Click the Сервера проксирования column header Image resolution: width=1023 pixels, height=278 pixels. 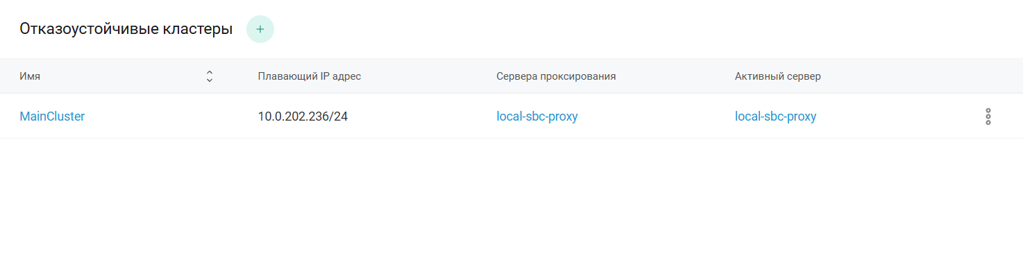[x=556, y=76]
